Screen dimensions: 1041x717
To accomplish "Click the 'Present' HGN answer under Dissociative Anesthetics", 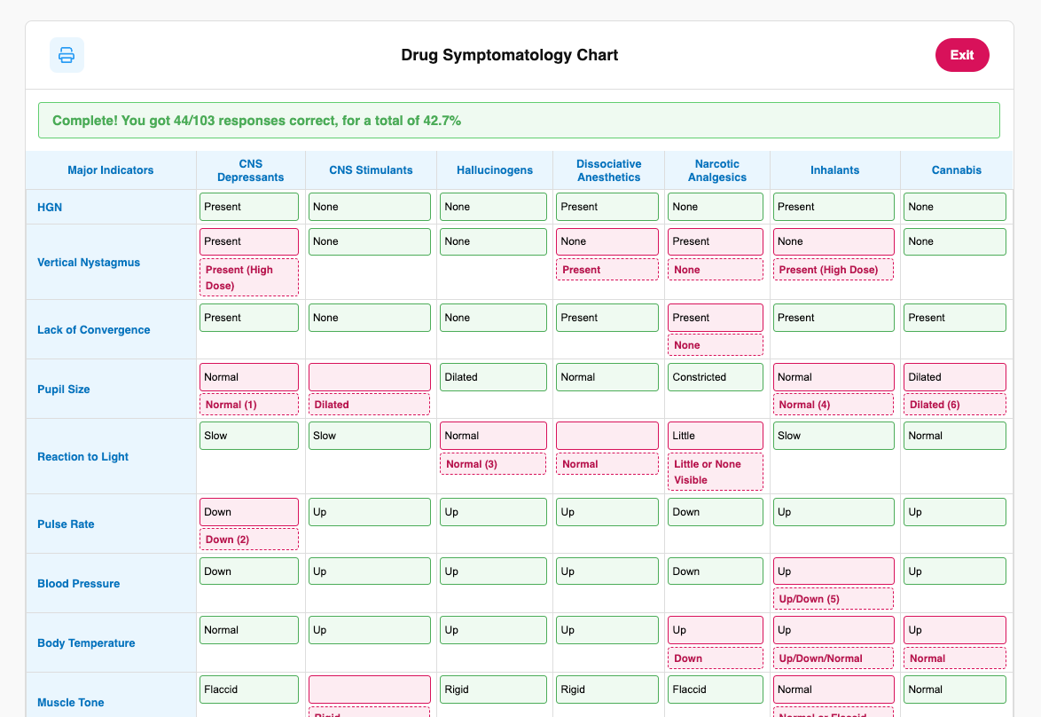I will point(607,206).
